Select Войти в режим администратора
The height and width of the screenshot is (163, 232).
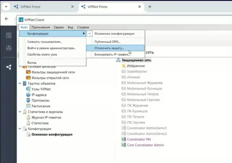(x=53, y=48)
